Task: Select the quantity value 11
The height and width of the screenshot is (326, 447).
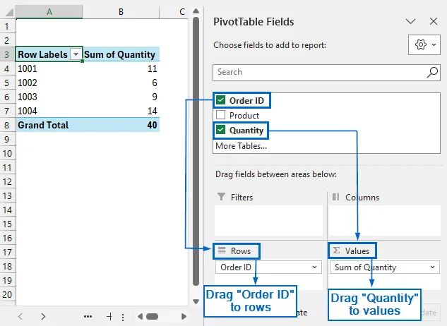Action: click(x=121, y=68)
